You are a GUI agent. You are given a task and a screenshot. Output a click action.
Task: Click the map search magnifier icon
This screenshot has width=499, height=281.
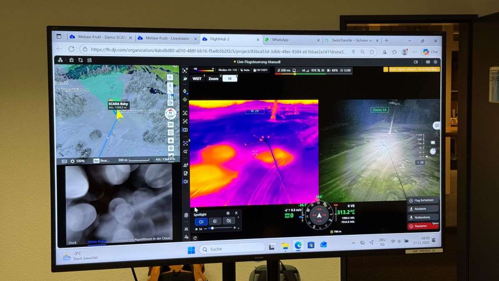170,77
